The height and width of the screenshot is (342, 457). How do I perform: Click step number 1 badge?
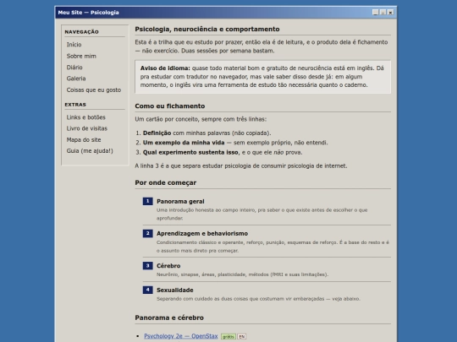point(148,201)
